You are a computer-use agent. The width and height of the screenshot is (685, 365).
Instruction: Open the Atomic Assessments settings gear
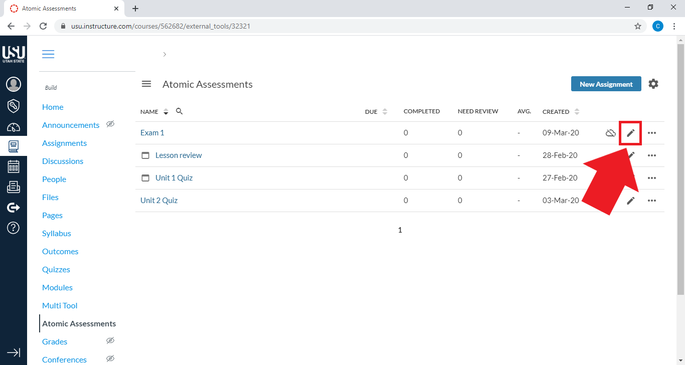point(653,84)
